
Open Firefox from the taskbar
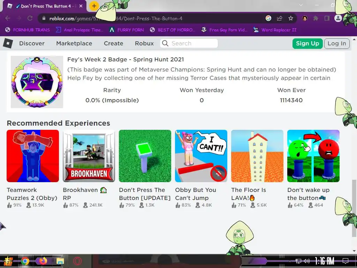(x=43, y=261)
